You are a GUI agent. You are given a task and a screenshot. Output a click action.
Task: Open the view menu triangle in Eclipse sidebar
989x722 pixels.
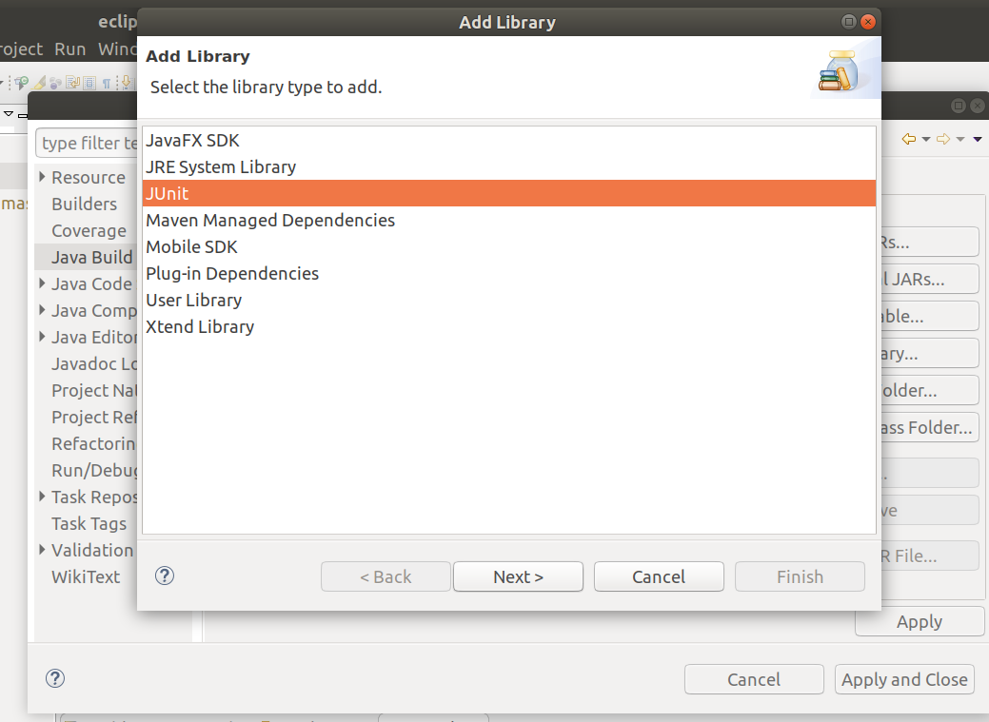(x=9, y=114)
